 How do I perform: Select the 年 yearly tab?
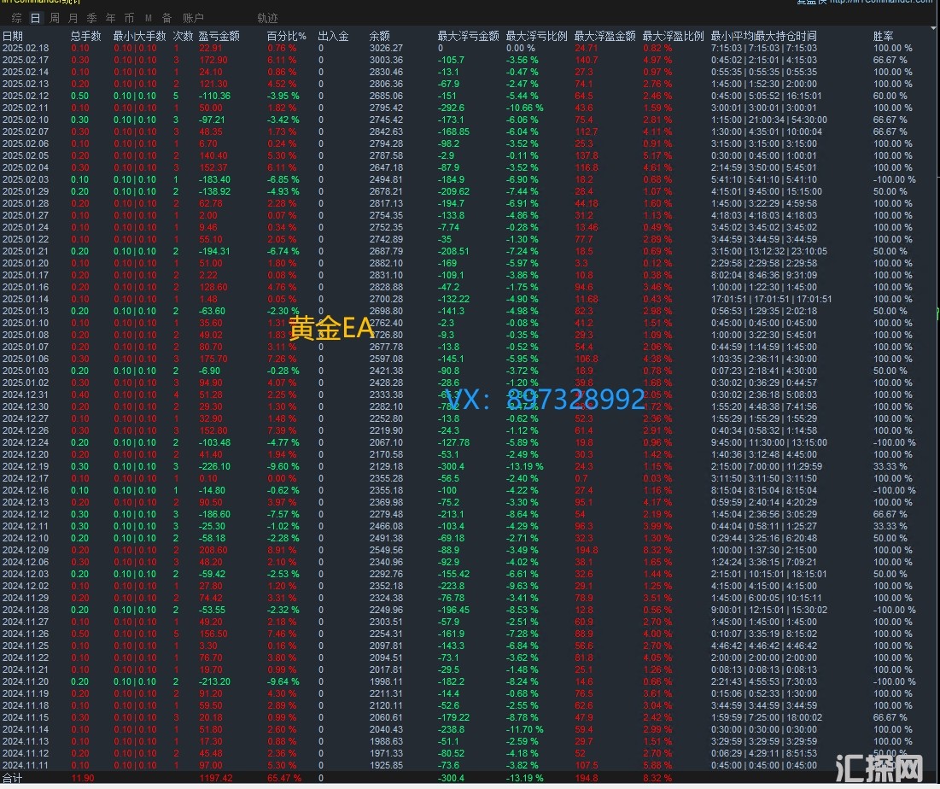pyautogui.click(x=110, y=18)
